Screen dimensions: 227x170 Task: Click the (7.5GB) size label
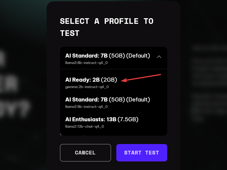pyautogui.click(x=128, y=119)
